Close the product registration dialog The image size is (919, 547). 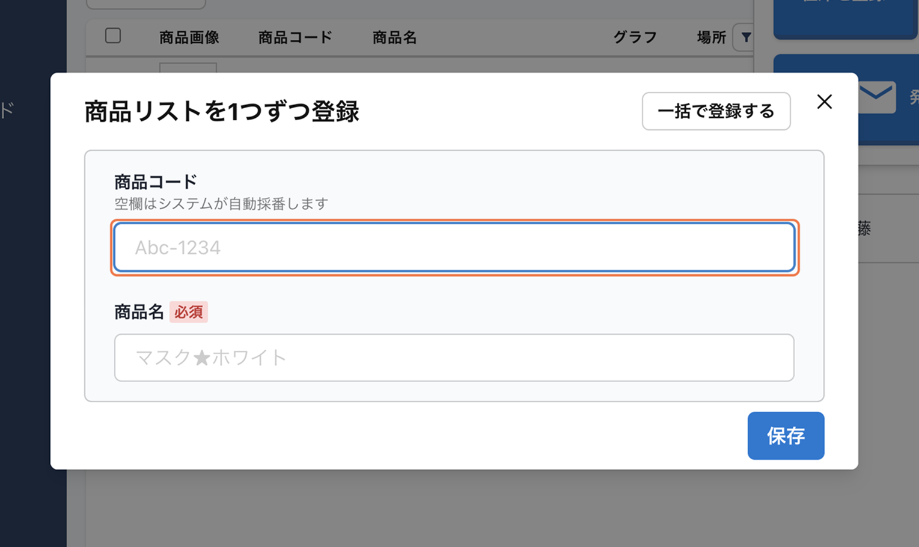pyautogui.click(x=824, y=102)
